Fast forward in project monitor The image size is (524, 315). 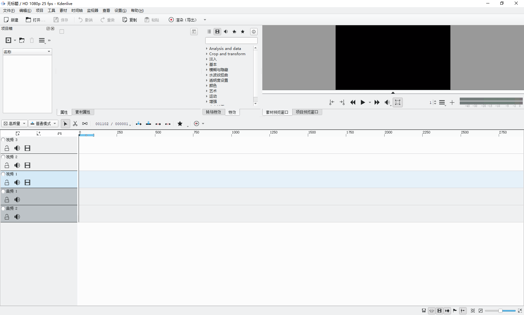377,102
